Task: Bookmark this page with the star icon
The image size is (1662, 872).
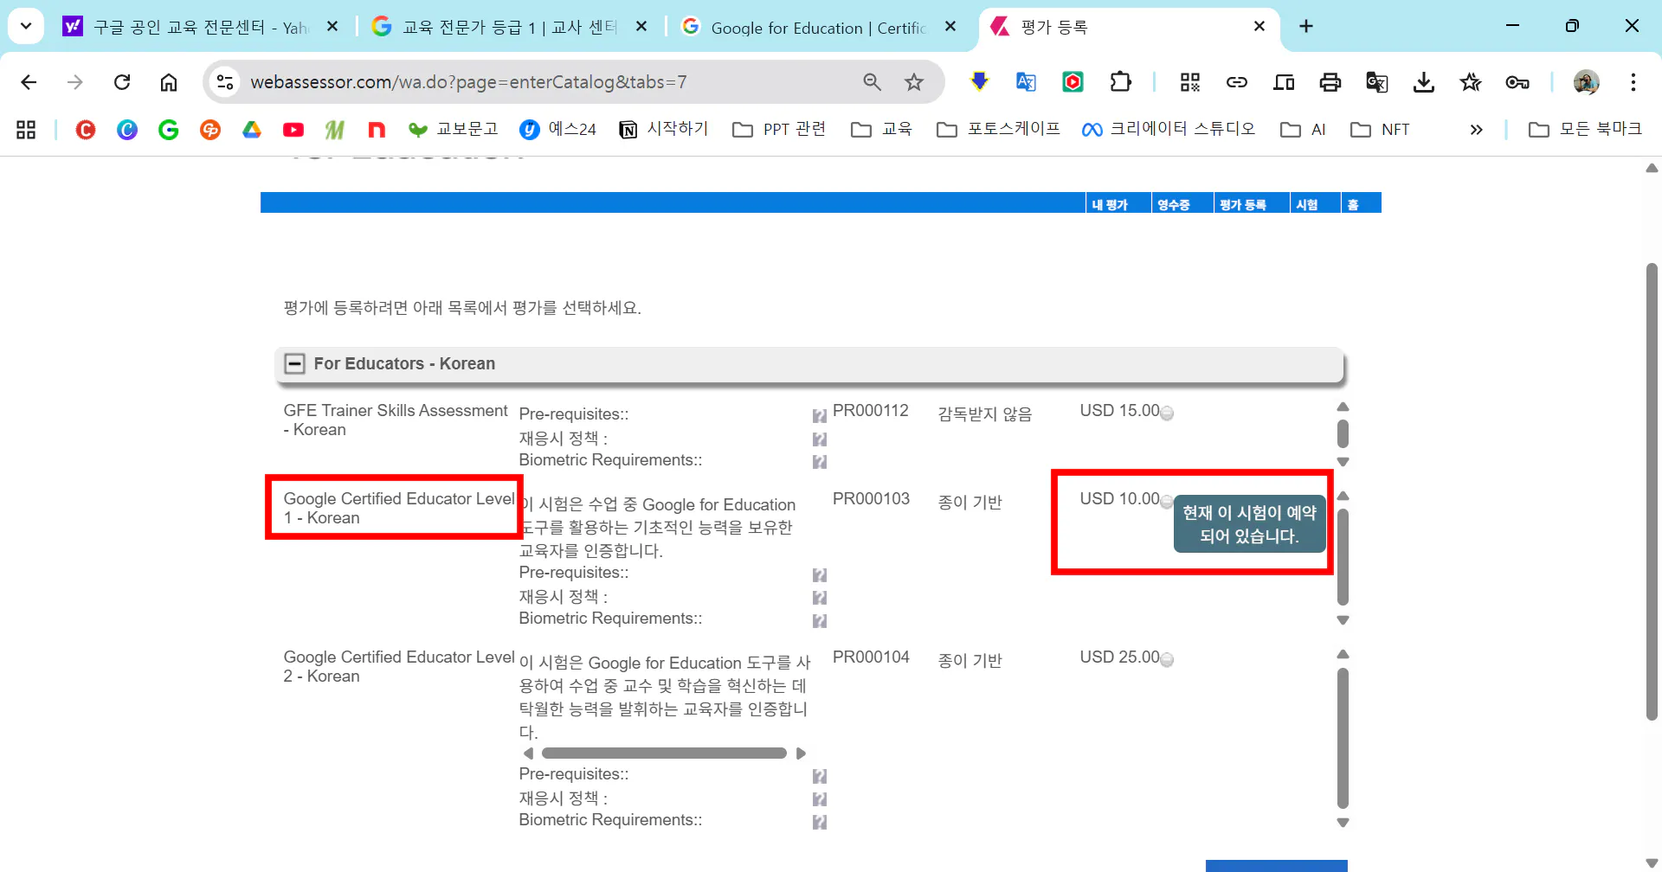Action: coord(915,82)
